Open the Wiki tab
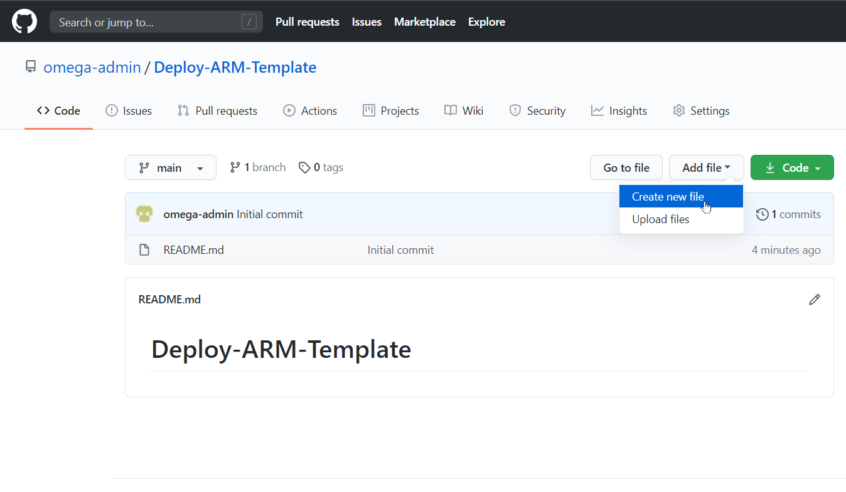The width and height of the screenshot is (846, 492). (x=464, y=111)
